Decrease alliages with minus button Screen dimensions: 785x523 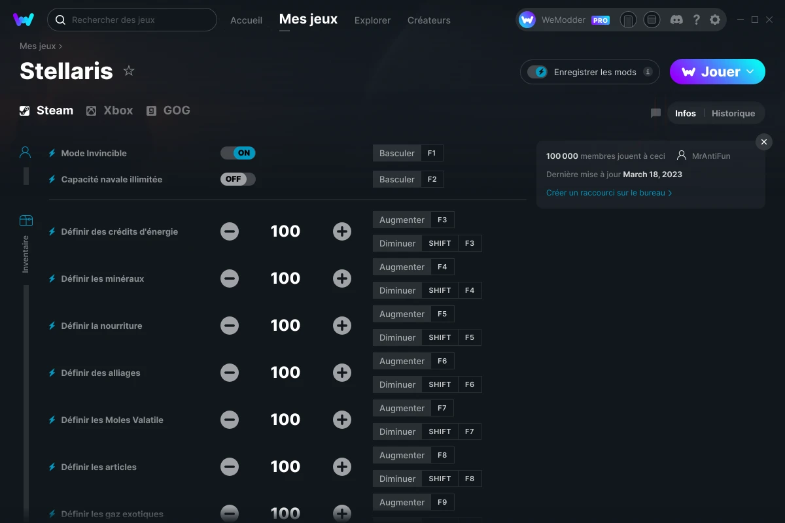[x=230, y=373]
